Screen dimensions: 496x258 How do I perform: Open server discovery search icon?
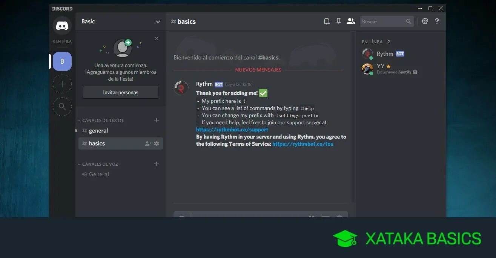pos(62,106)
